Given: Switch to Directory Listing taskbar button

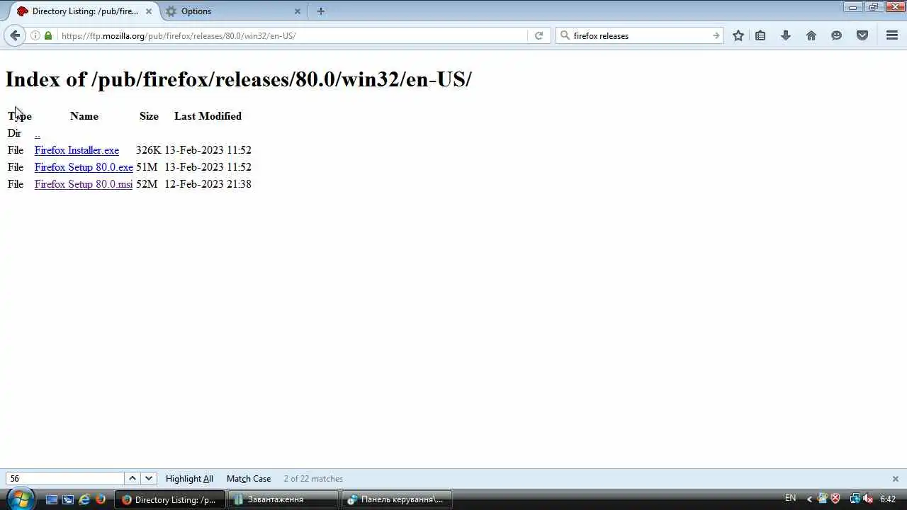Looking at the screenshot, I should pyautogui.click(x=170, y=499).
